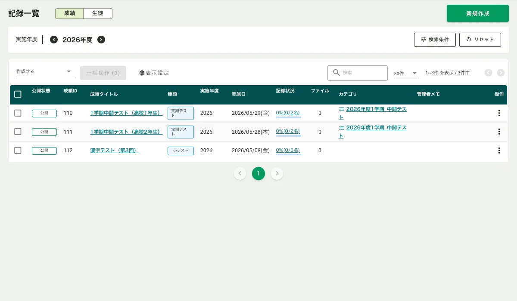This screenshot has height=301, width=517.
Task: Go to next pagination page arrow
Action: [x=277, y=173]
